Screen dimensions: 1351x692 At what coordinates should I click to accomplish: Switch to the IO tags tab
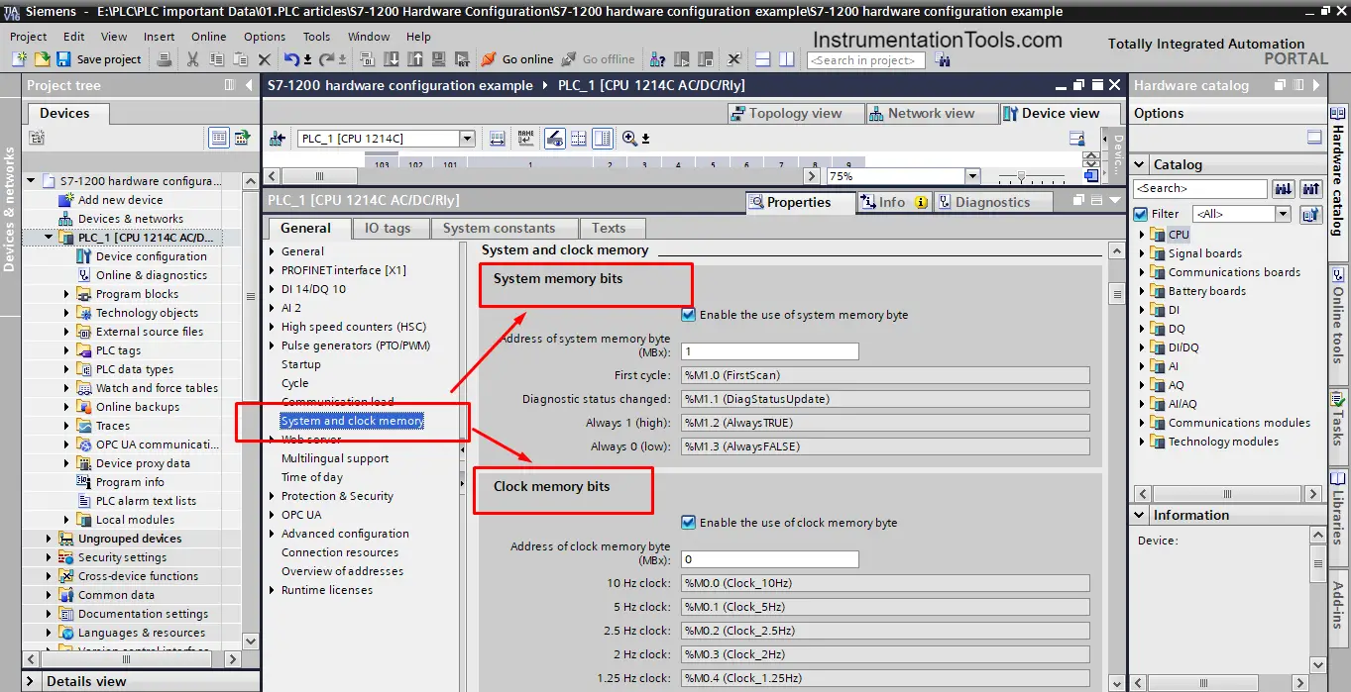[387, 228]
